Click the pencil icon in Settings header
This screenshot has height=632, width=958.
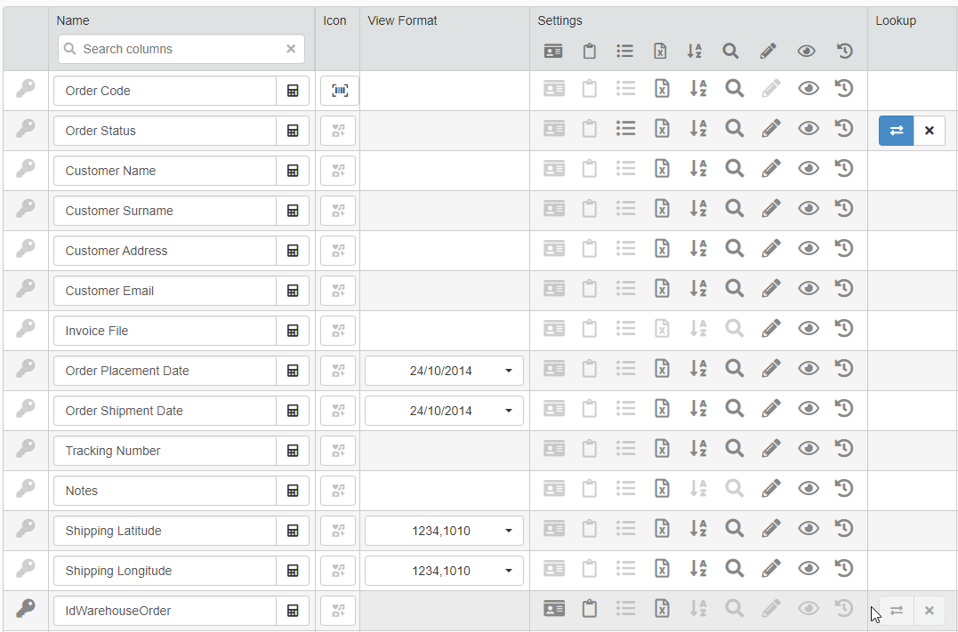(768, 52)
